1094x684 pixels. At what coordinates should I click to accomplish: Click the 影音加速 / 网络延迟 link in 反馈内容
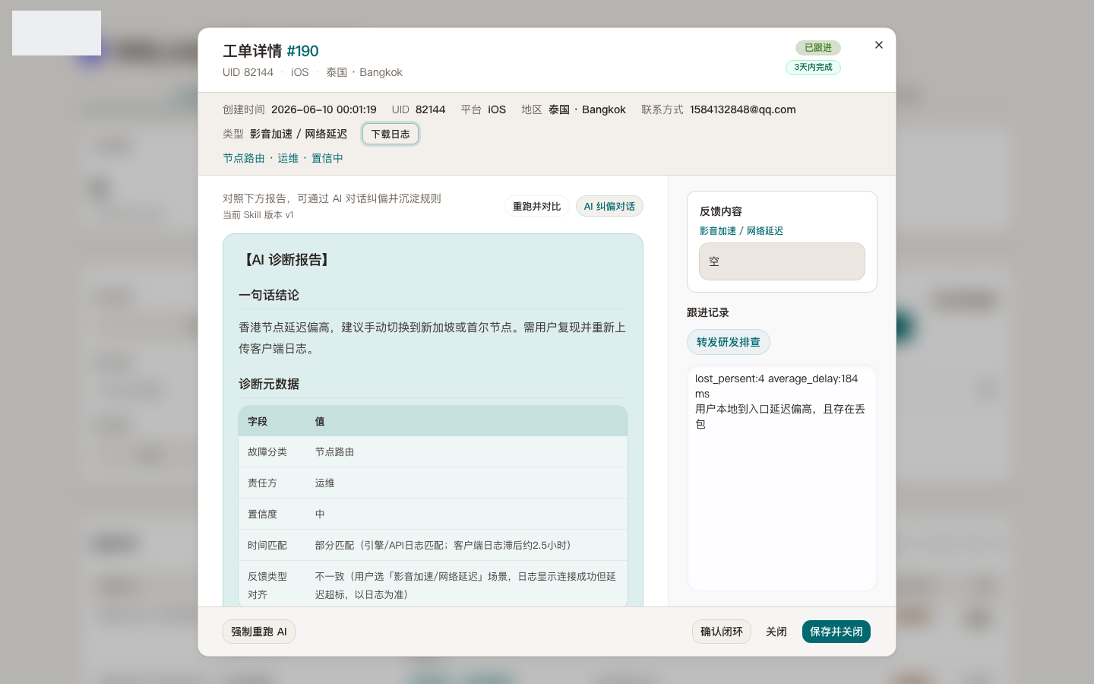(x=741, y=231)
